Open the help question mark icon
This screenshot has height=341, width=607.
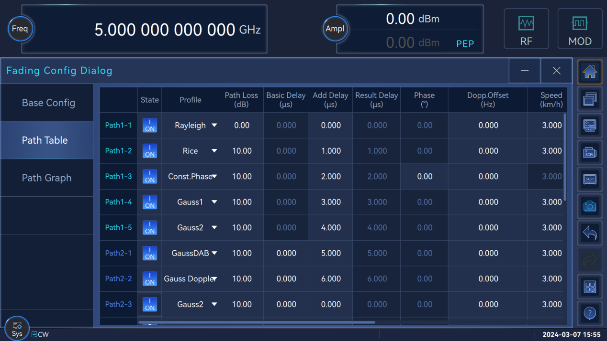tap(590, 314)
